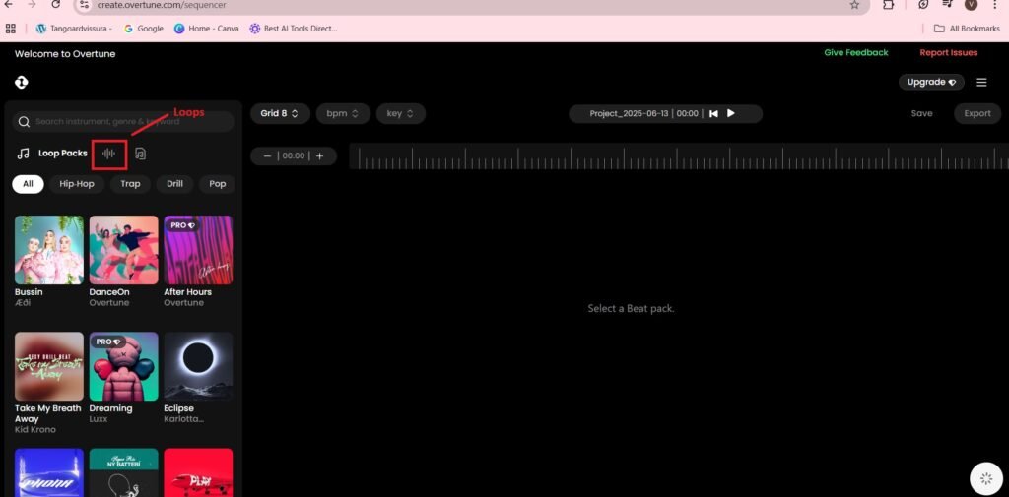This screenshot has height=497, width=1009.
Task: Click the Kid Krono artist name
Action: [x=34, y=429]
